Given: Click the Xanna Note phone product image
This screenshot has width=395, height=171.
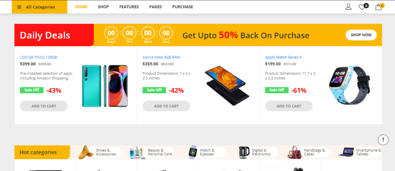Looking at the screenshot, I should point(226,86).
